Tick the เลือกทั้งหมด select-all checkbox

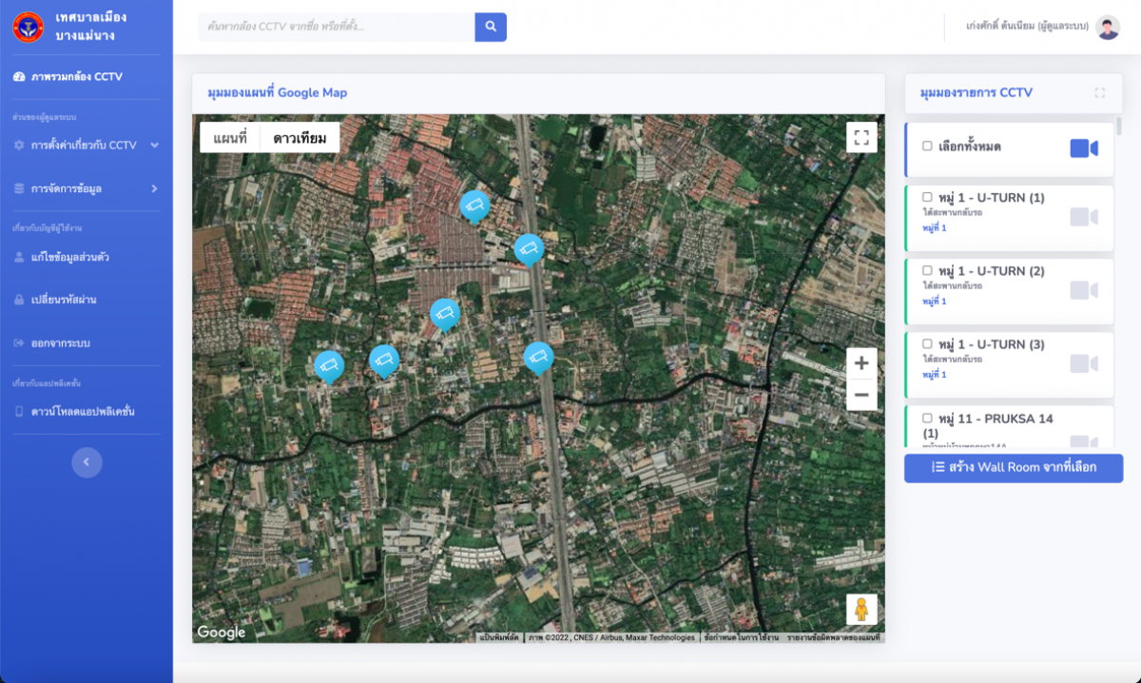[x=927, y=146]
